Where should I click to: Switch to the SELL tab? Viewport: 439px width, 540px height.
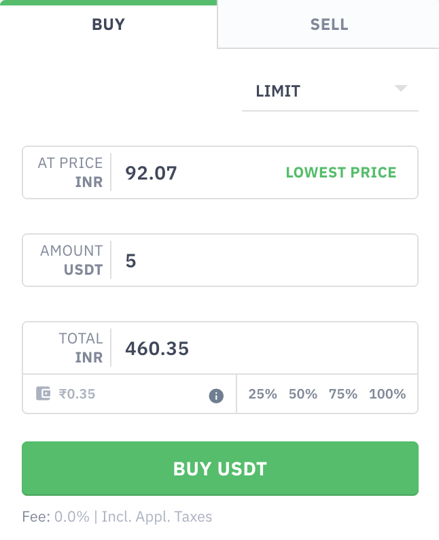329,25
